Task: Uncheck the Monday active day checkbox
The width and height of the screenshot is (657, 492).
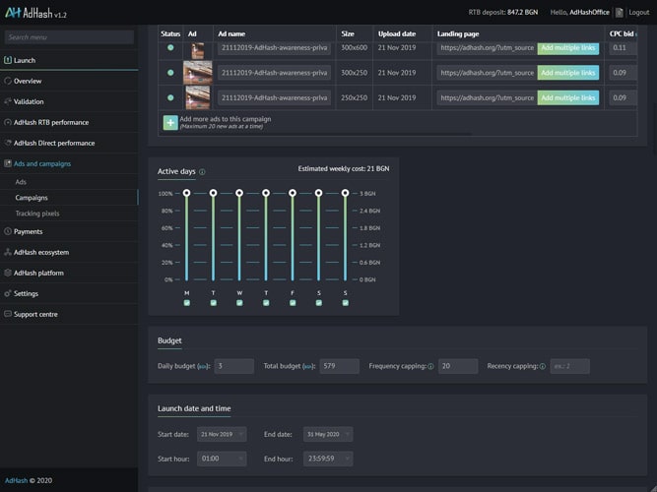Action: (186, 303)
